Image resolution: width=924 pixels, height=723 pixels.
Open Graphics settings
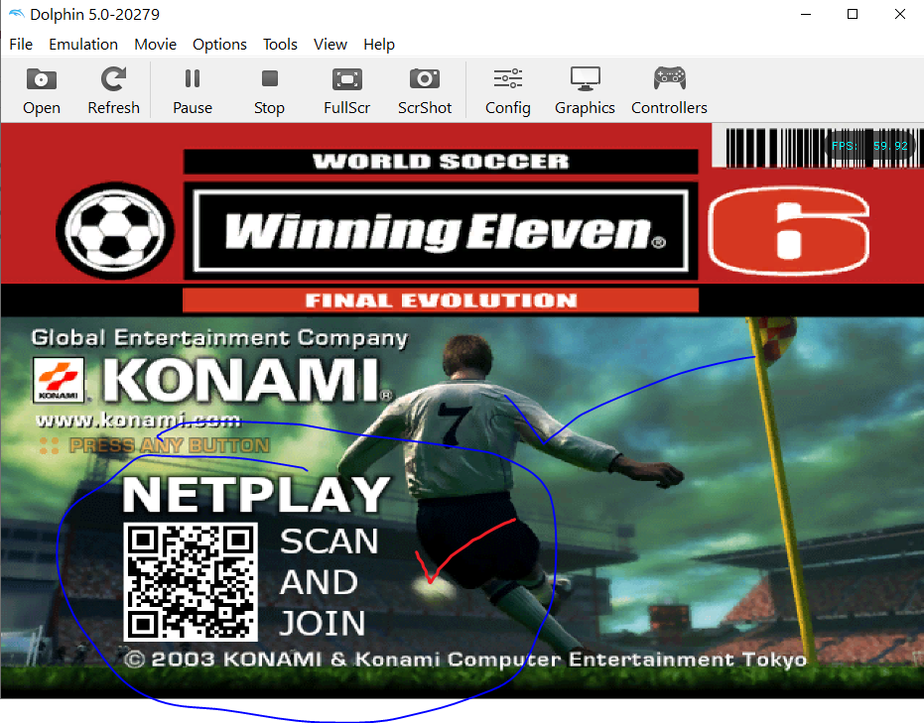click(x=585, y=90)
